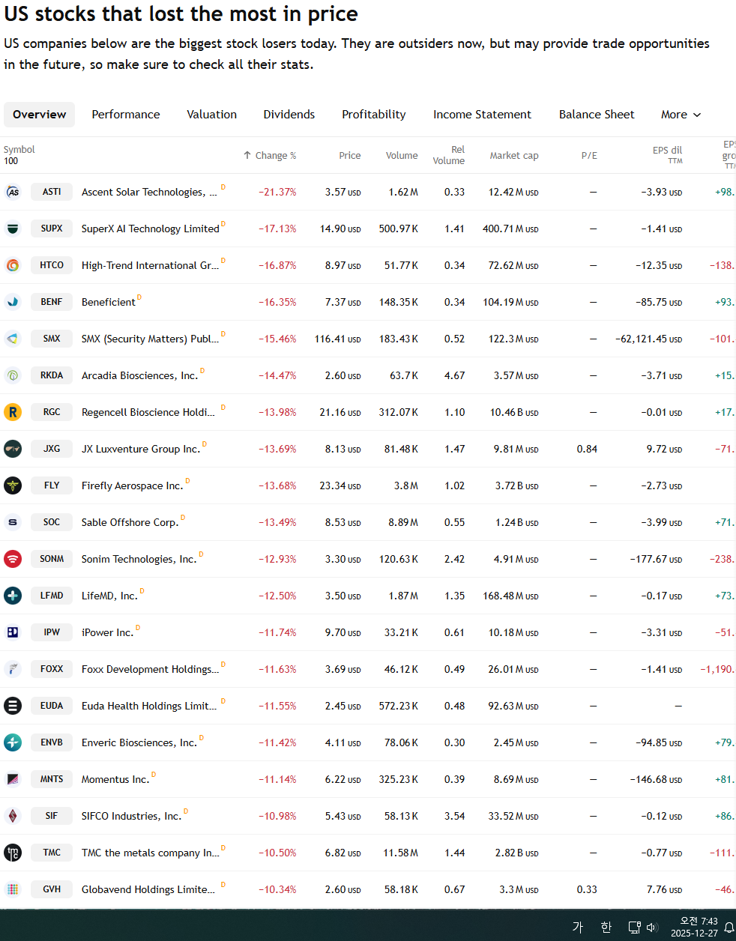Click the Globavend Holdings logo icon
The width and height of the screenshot is (736, 941).
[x=13, y=889]
